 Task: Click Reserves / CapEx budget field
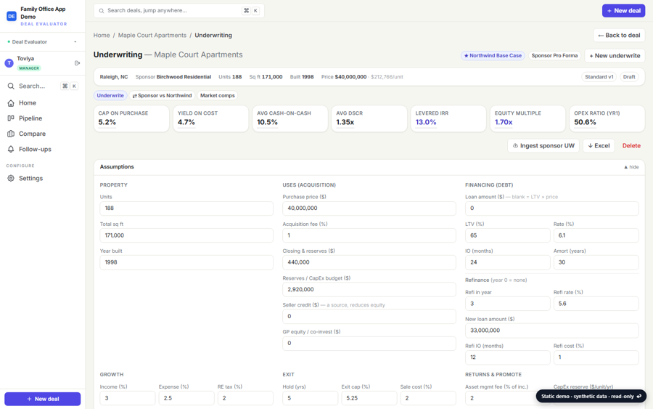coord(369,289)
